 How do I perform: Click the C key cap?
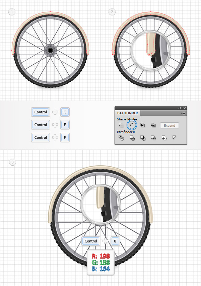pyautogui.click(x=65, y=112)
